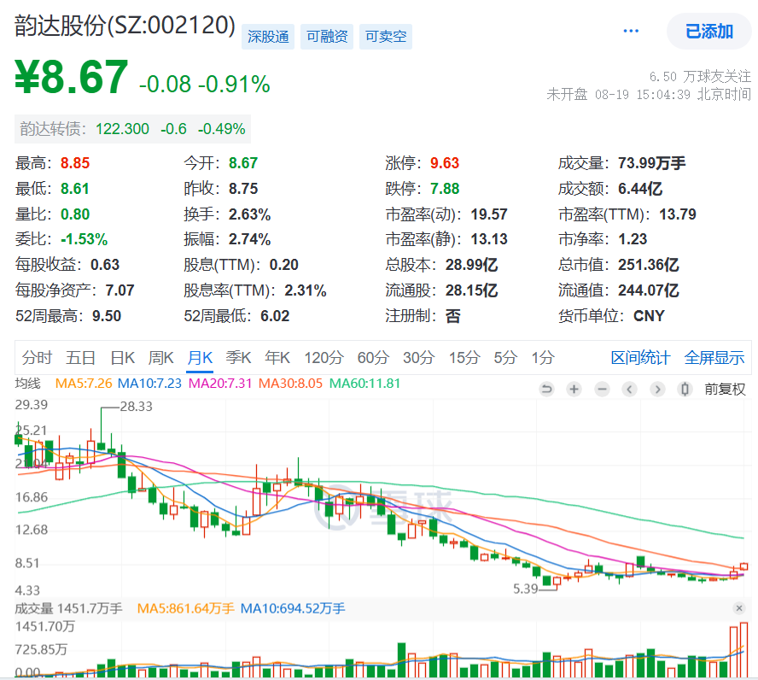Close the 成交量 volume panel

coord(738,608)
